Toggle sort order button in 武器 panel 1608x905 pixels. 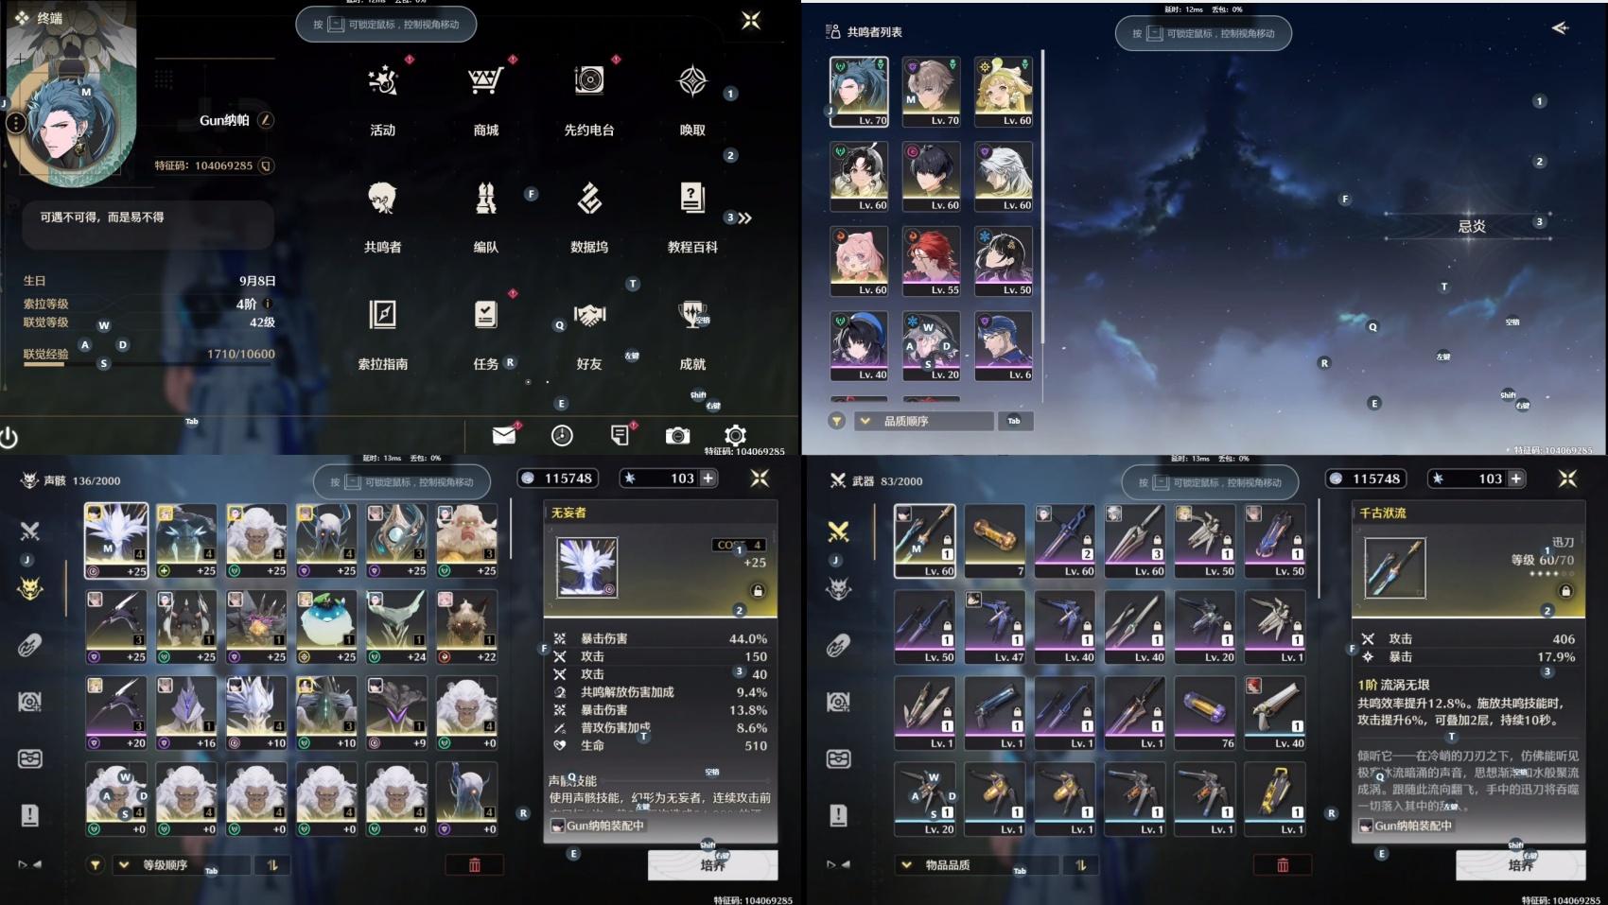coord(1080,864)
